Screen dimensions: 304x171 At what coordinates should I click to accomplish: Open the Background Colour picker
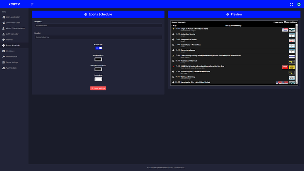(x=98, y=69)
